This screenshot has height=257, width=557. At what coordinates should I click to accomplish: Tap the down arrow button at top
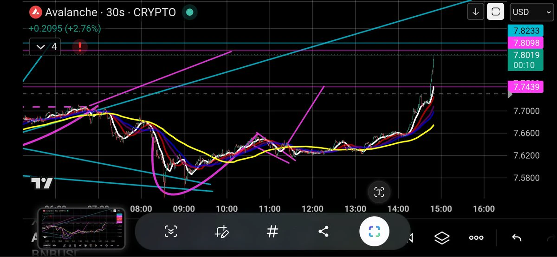[475, 12]
